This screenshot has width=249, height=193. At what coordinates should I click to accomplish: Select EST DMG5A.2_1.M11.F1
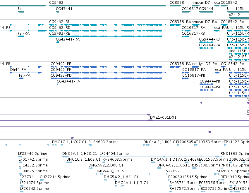[121, 177]
